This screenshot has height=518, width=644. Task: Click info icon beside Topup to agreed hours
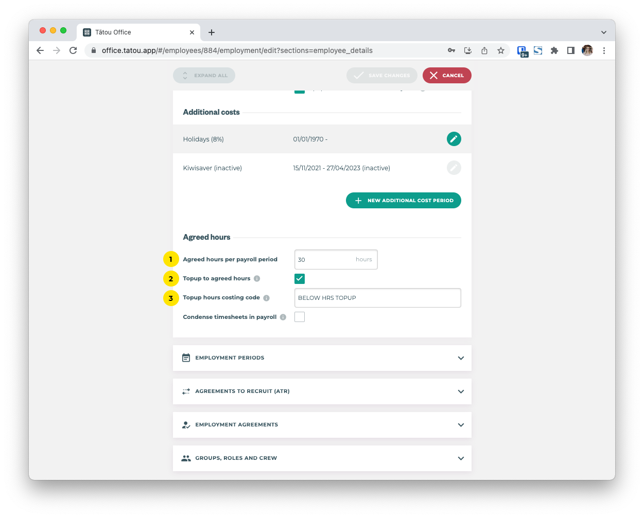[x=257, y=279]
